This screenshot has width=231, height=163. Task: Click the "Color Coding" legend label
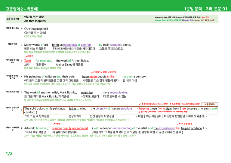tap(161, 17)
